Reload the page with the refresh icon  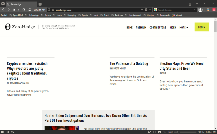[x=24, y=10]
